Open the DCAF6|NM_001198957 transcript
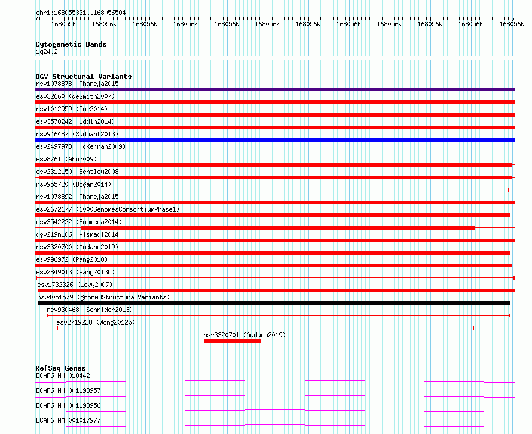Image resolution: width=532 pixels, height=434 pixels. [x=68, y=390]
